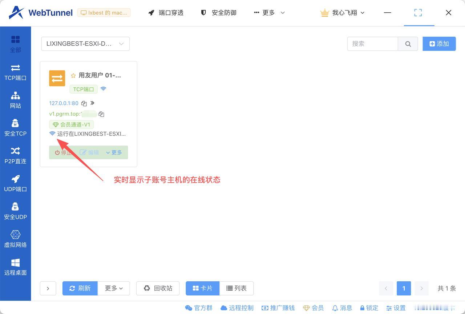
Task: Open the card's 更多 options dropdown
Action: click(114, 152)
